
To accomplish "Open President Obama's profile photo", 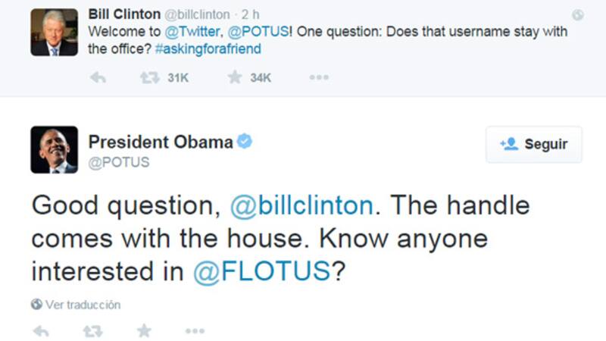I will (54, 150).
